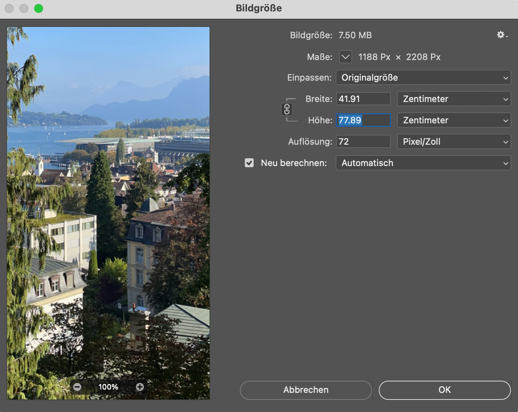
Task: Click the Breite value field 41.91
Action: (363, 99)
